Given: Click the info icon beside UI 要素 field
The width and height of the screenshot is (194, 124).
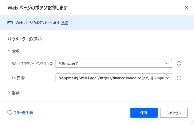Looking at the screenshot, I should pyautogui.click(x=179, y=78).
